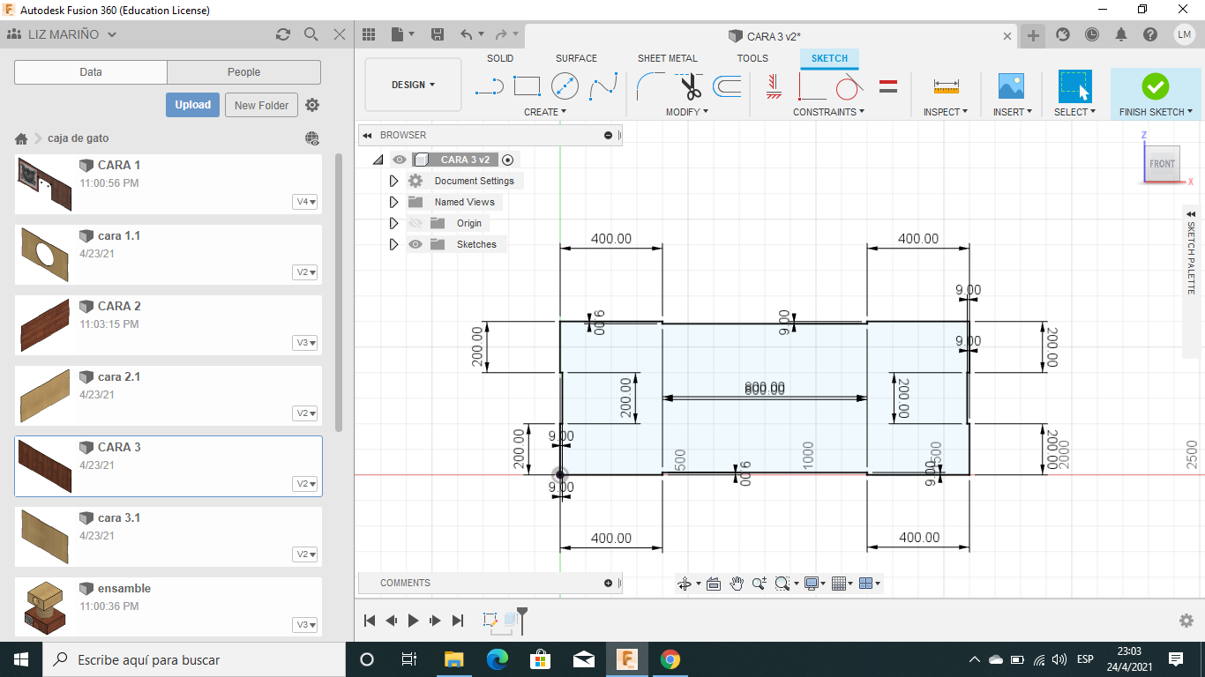Click the timeline position marker
The image size is (1205, 677).
coord(522,619)
